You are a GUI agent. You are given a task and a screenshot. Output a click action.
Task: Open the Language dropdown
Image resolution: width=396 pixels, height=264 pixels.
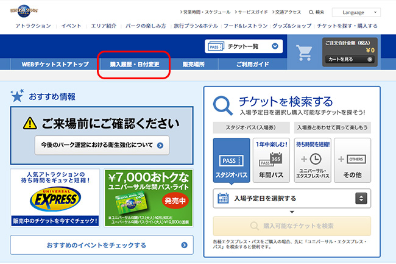[x=356, y=12]
